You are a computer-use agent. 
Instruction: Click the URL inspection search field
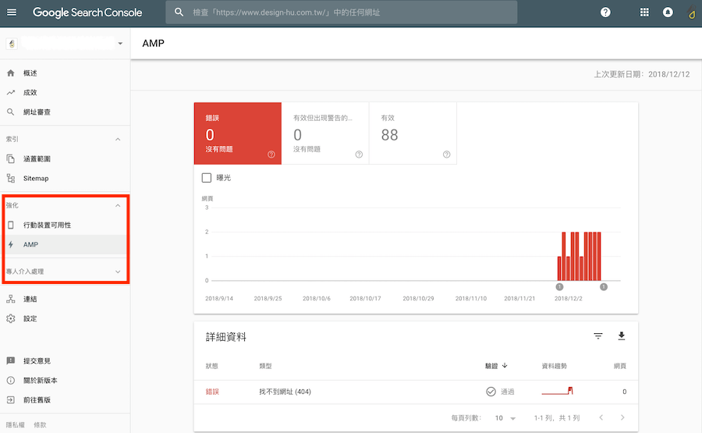(343, 12)
